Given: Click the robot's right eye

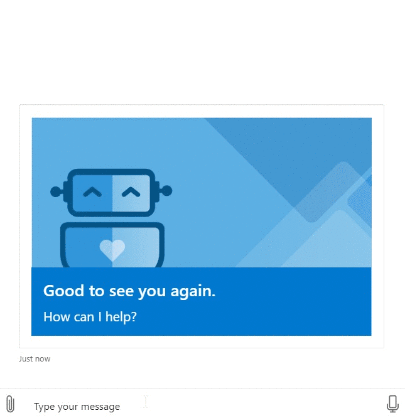Looking at the screenshot, I should tap(131, 191).
